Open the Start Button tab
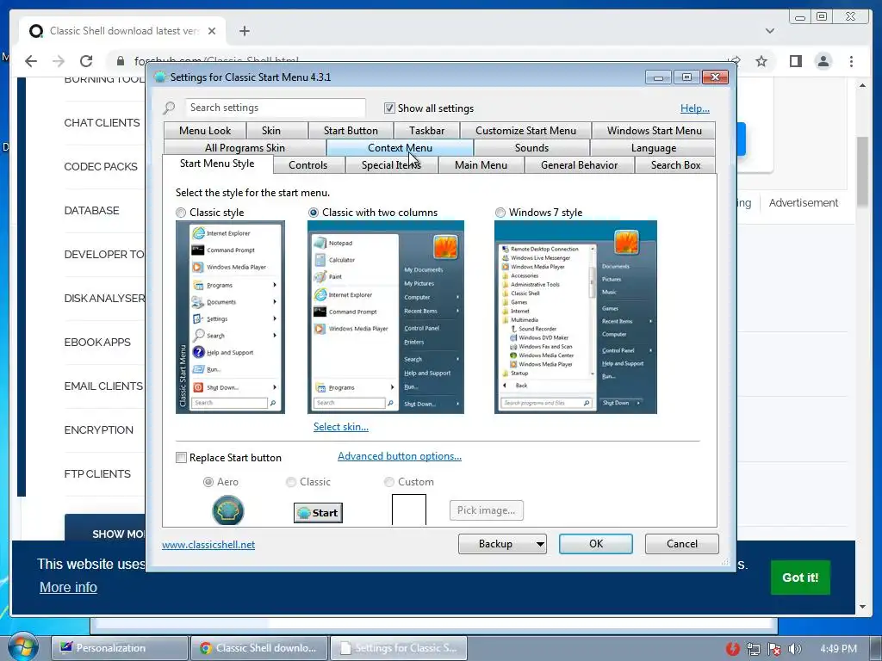 [x=351, y=131]
